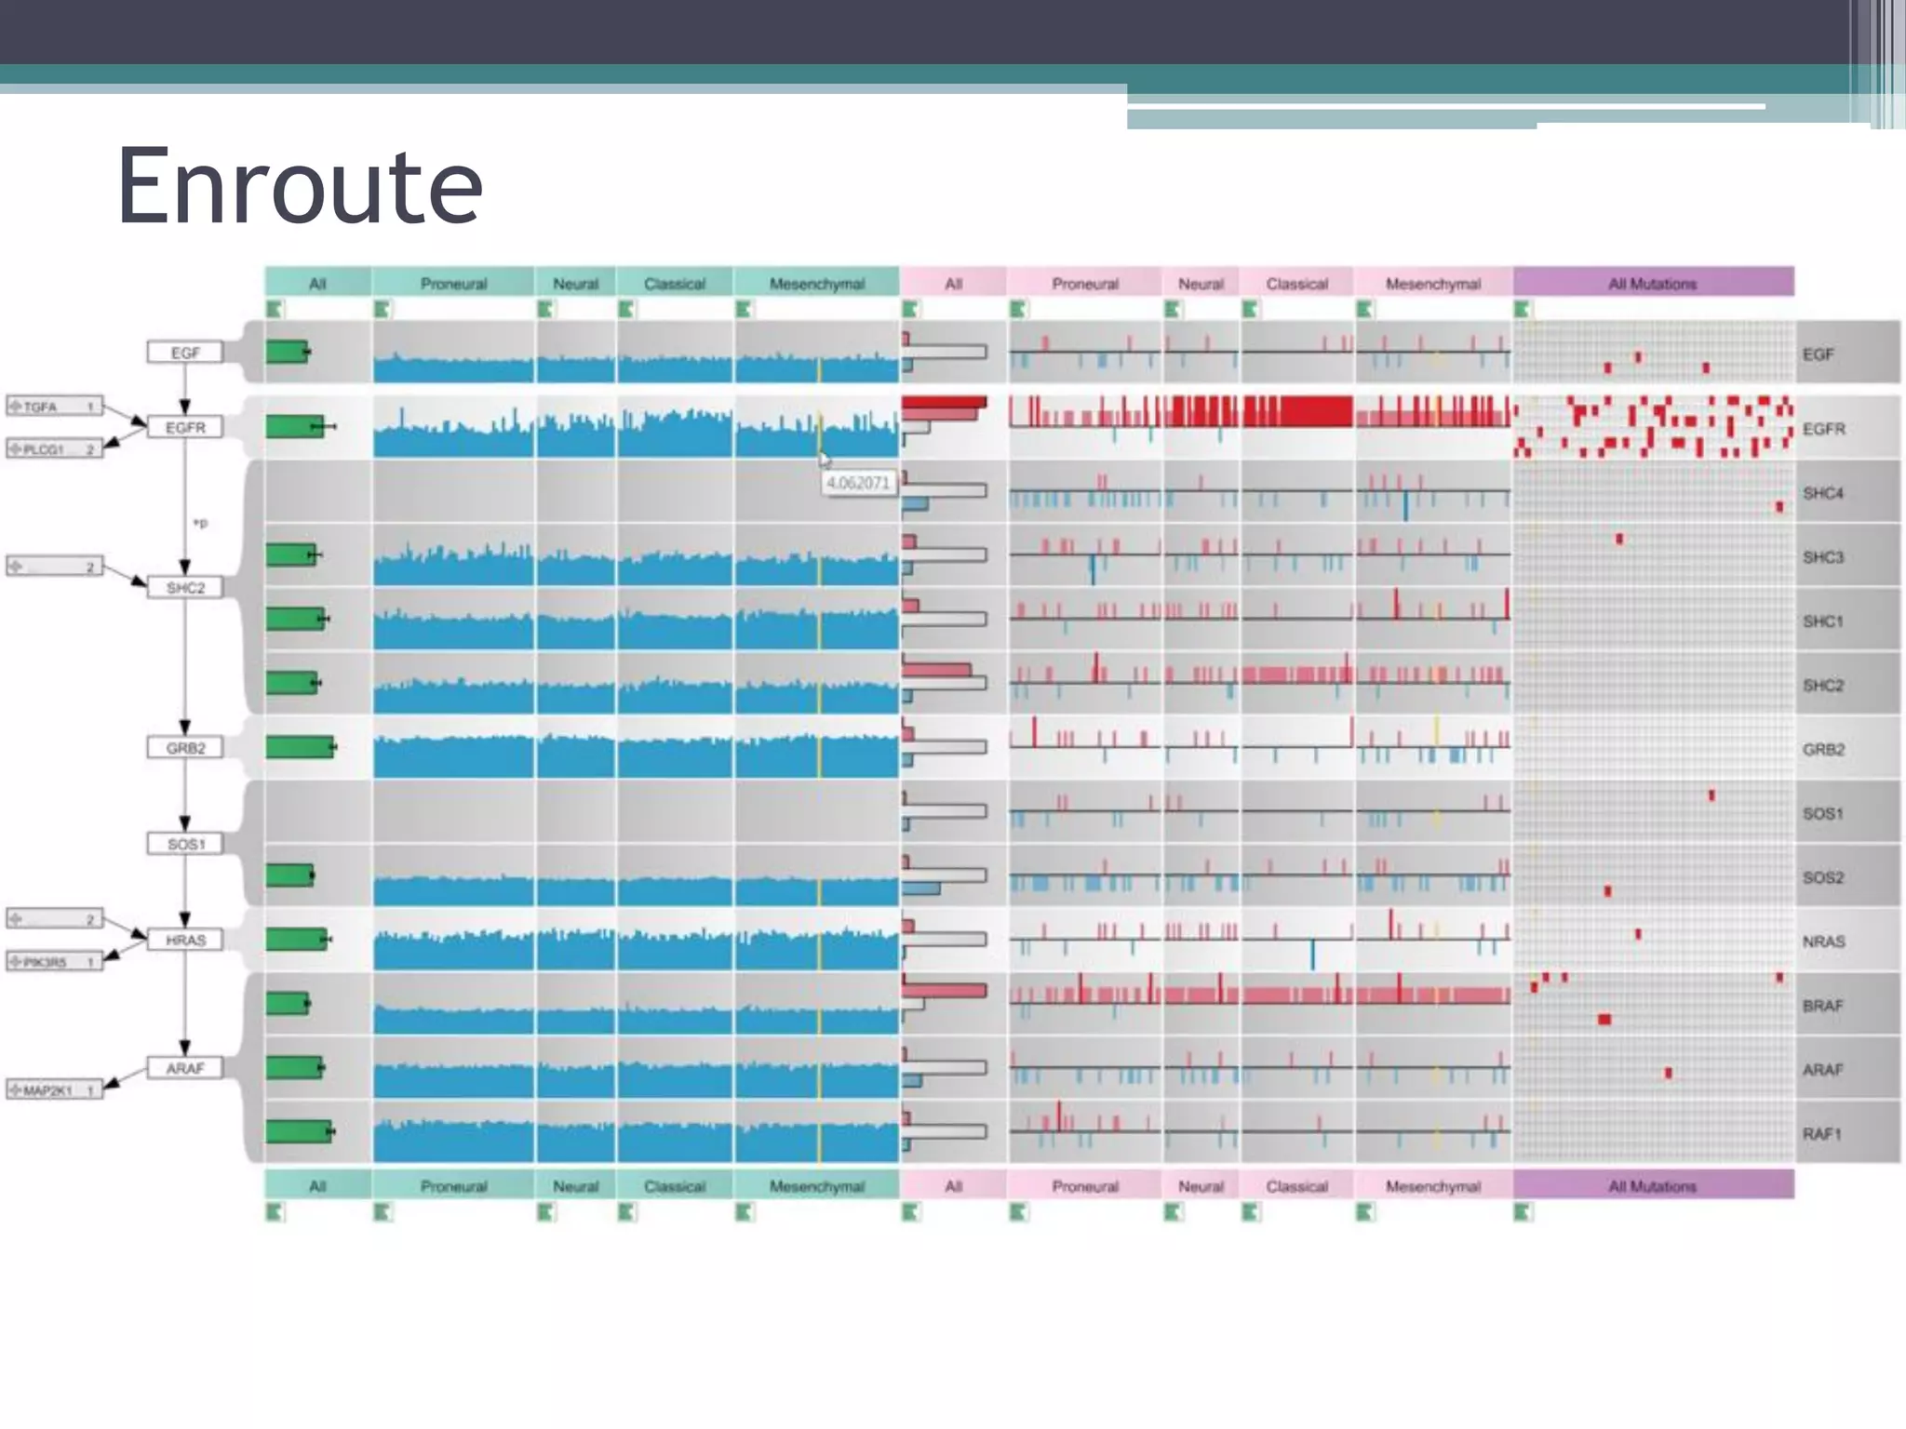Screen dimensions: 1906x1429
Task: Click green icon under top teal Classical header
Action: (626, 309)
